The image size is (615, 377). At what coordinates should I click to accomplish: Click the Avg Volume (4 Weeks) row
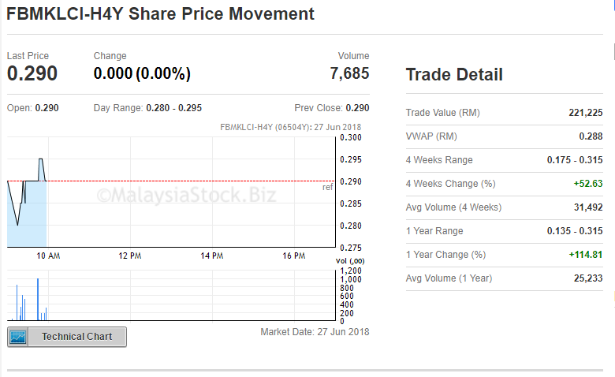click(504, 207)
